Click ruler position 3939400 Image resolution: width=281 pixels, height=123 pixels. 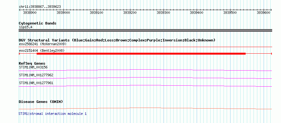(x=197, y=13)
